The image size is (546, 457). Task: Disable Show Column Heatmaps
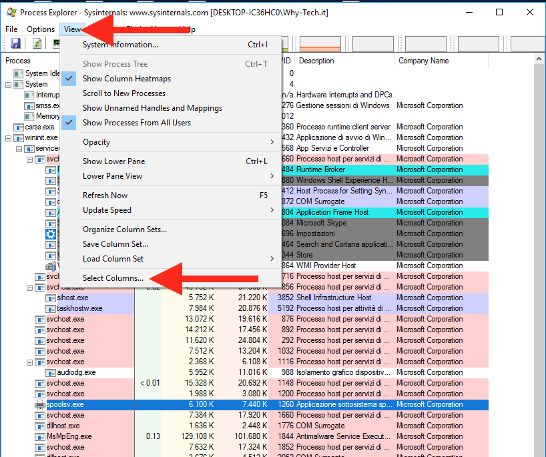171,79
